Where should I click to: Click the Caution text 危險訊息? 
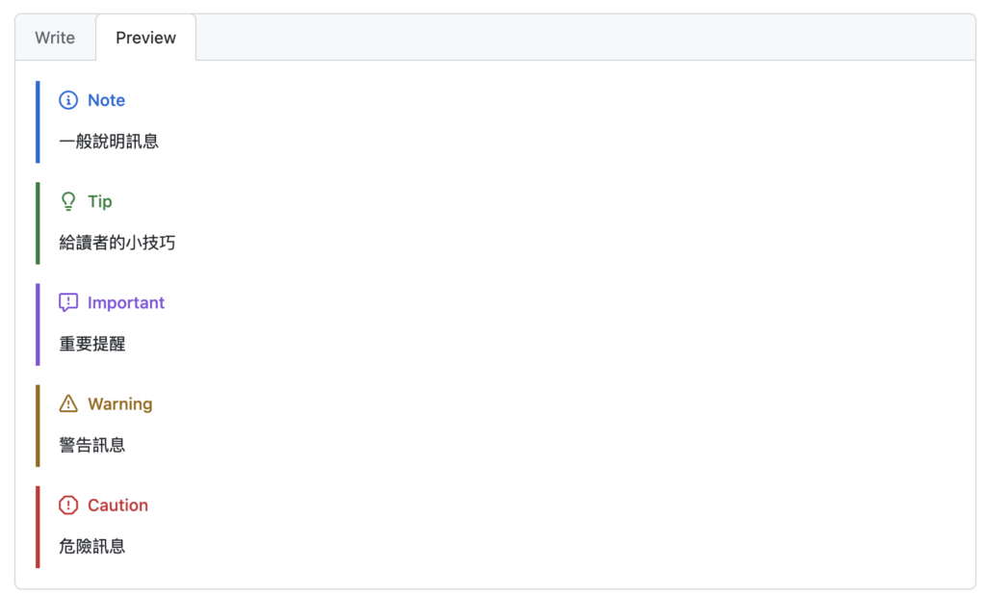pos(92,546)
